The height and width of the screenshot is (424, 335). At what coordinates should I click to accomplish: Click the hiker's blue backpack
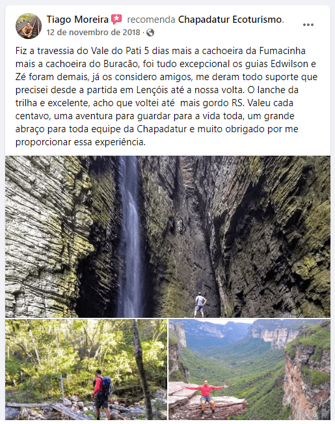coord(106,386)
